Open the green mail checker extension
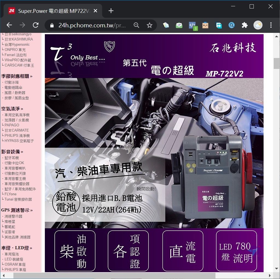Image resolution: width=280 pixels, height=279 pixels. tap(179, 25)
